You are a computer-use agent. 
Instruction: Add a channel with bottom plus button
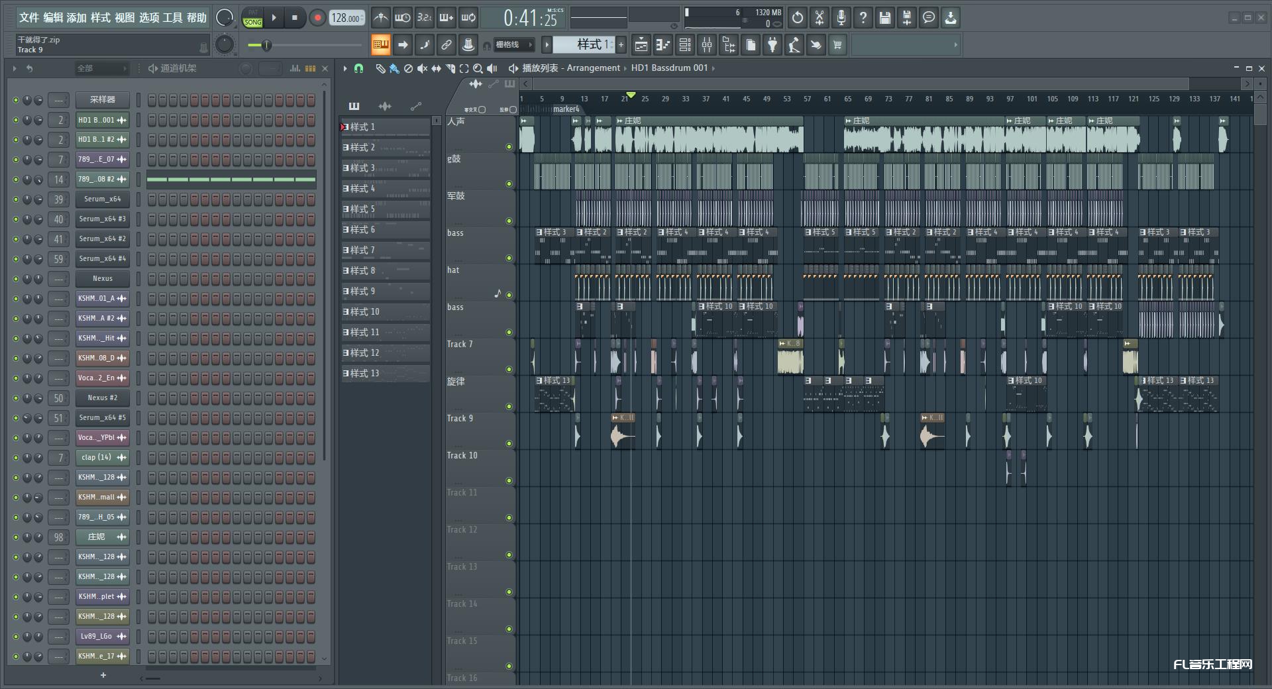(x=103, y=675)
